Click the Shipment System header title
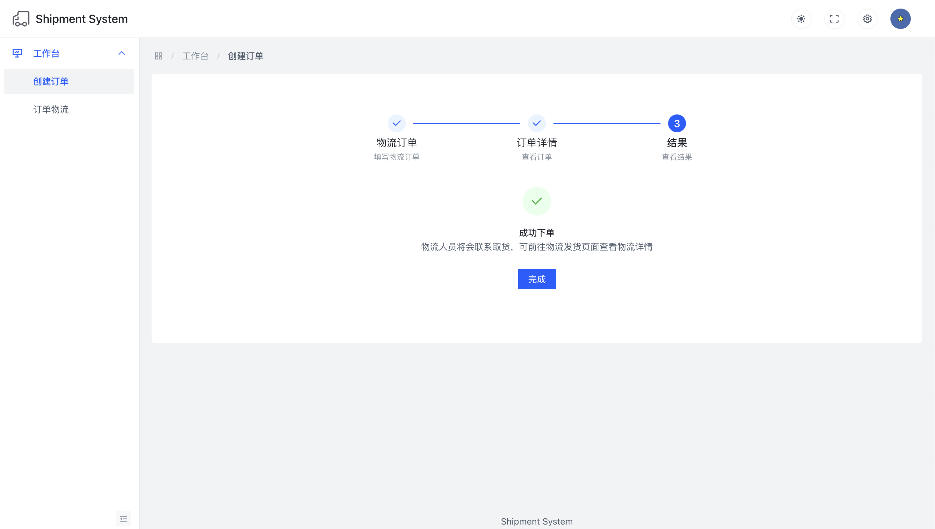Viewport: 935px width, 529px height. coord(82,19)
